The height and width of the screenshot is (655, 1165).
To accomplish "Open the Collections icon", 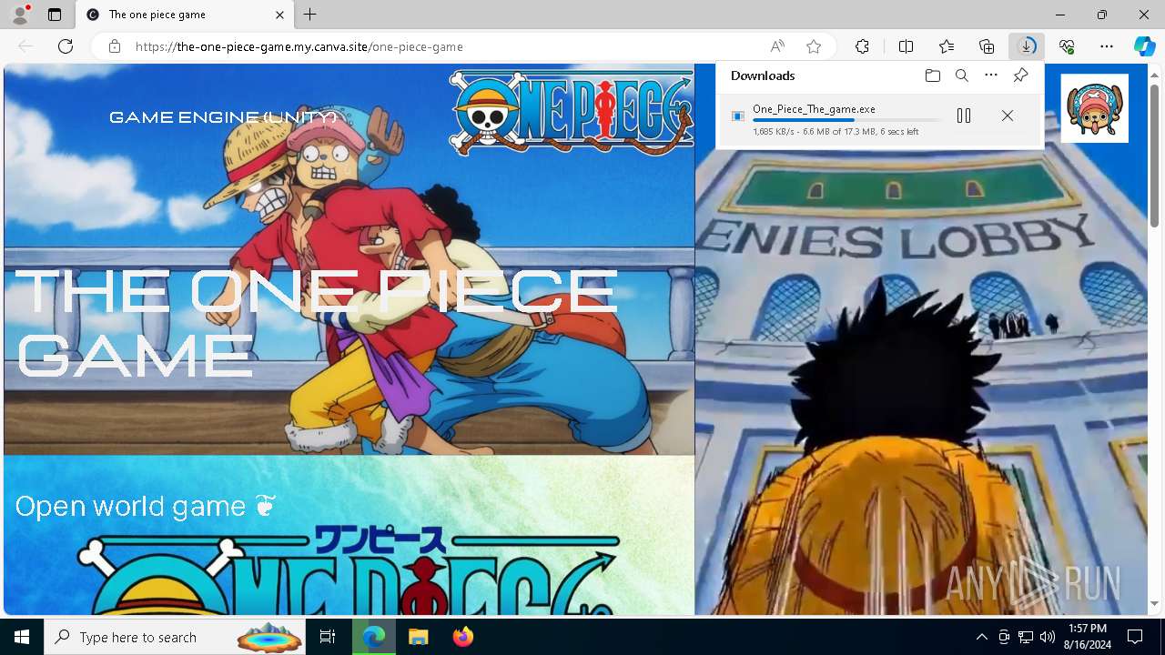I will click(x=987, y=46).
